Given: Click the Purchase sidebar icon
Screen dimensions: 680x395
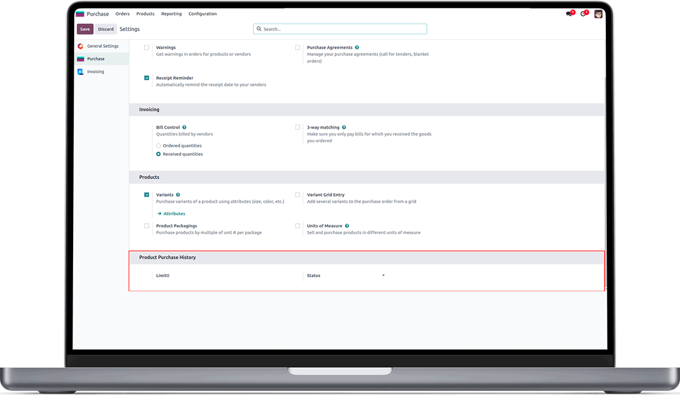Looking at the screenshot, I should point(80,59).
